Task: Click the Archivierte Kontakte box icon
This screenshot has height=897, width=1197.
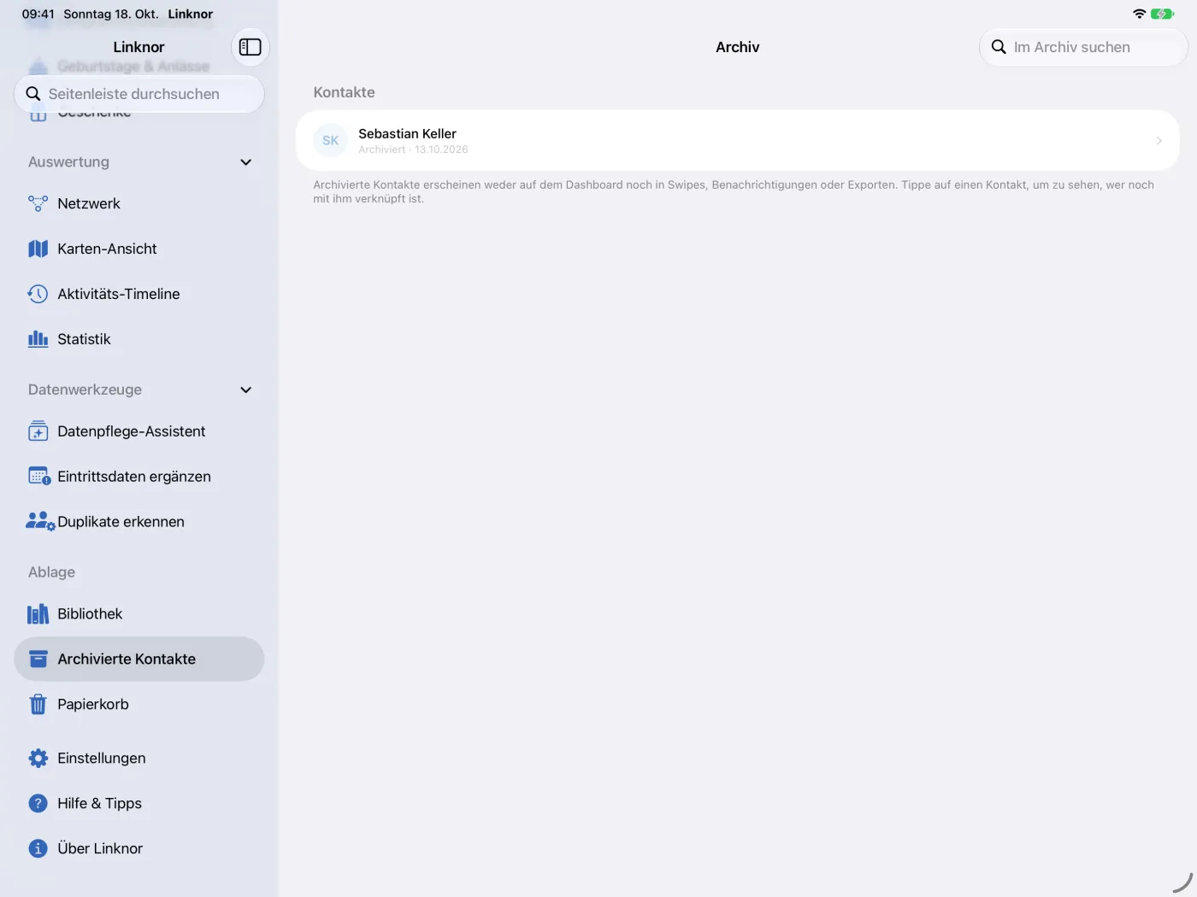Action: 38,659
